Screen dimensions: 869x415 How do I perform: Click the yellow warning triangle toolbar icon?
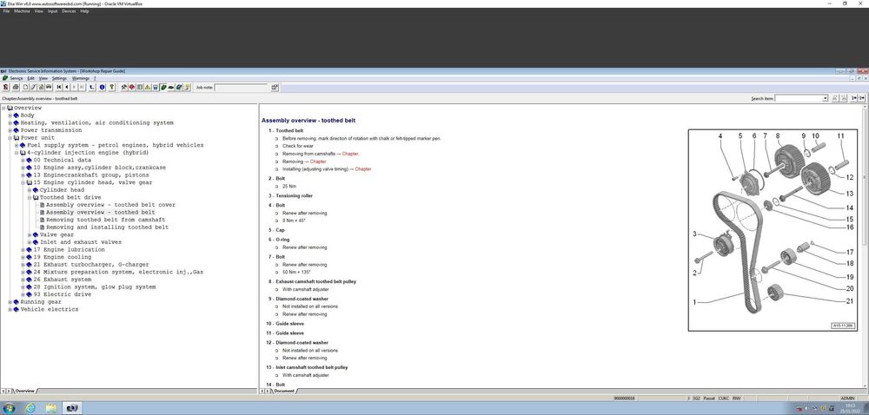[x=148, y=88]
